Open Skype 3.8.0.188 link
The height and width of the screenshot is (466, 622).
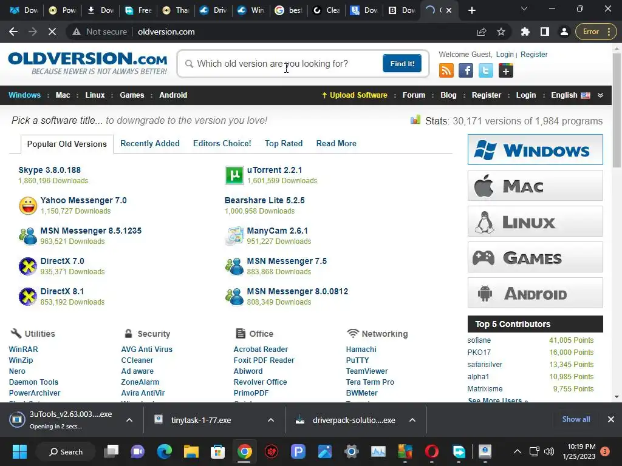click(x=50, y=170)
